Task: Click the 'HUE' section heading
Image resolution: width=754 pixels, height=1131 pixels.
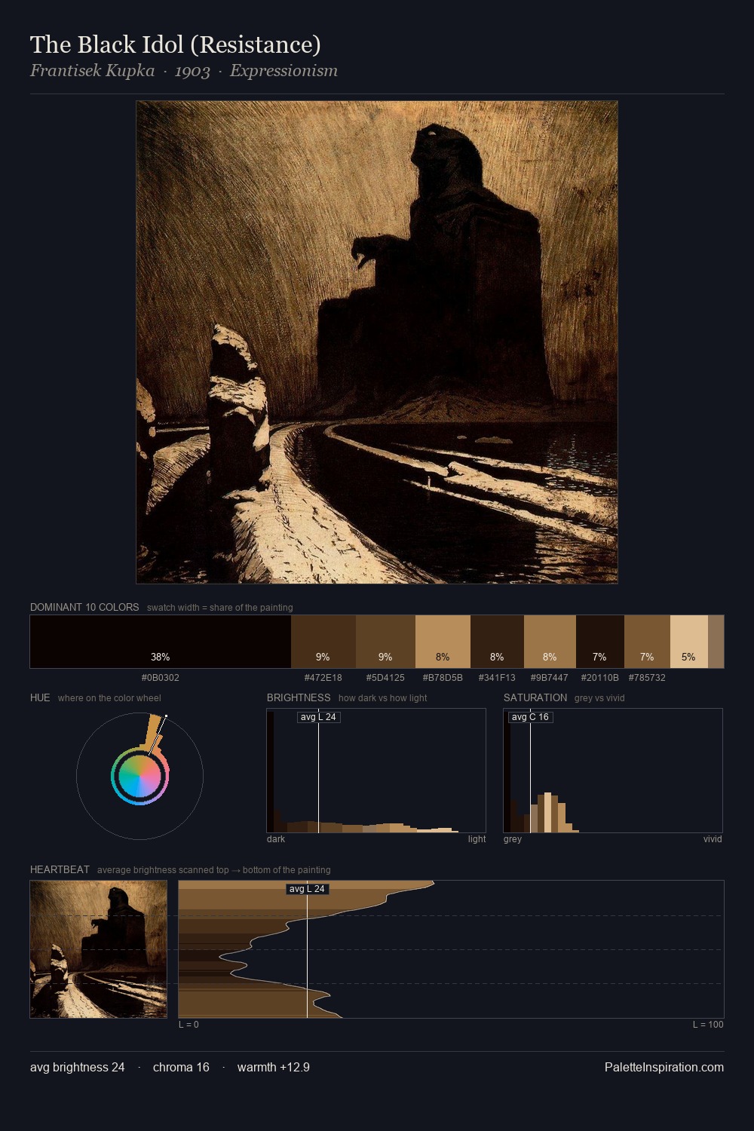Action: tap(40, 697)
